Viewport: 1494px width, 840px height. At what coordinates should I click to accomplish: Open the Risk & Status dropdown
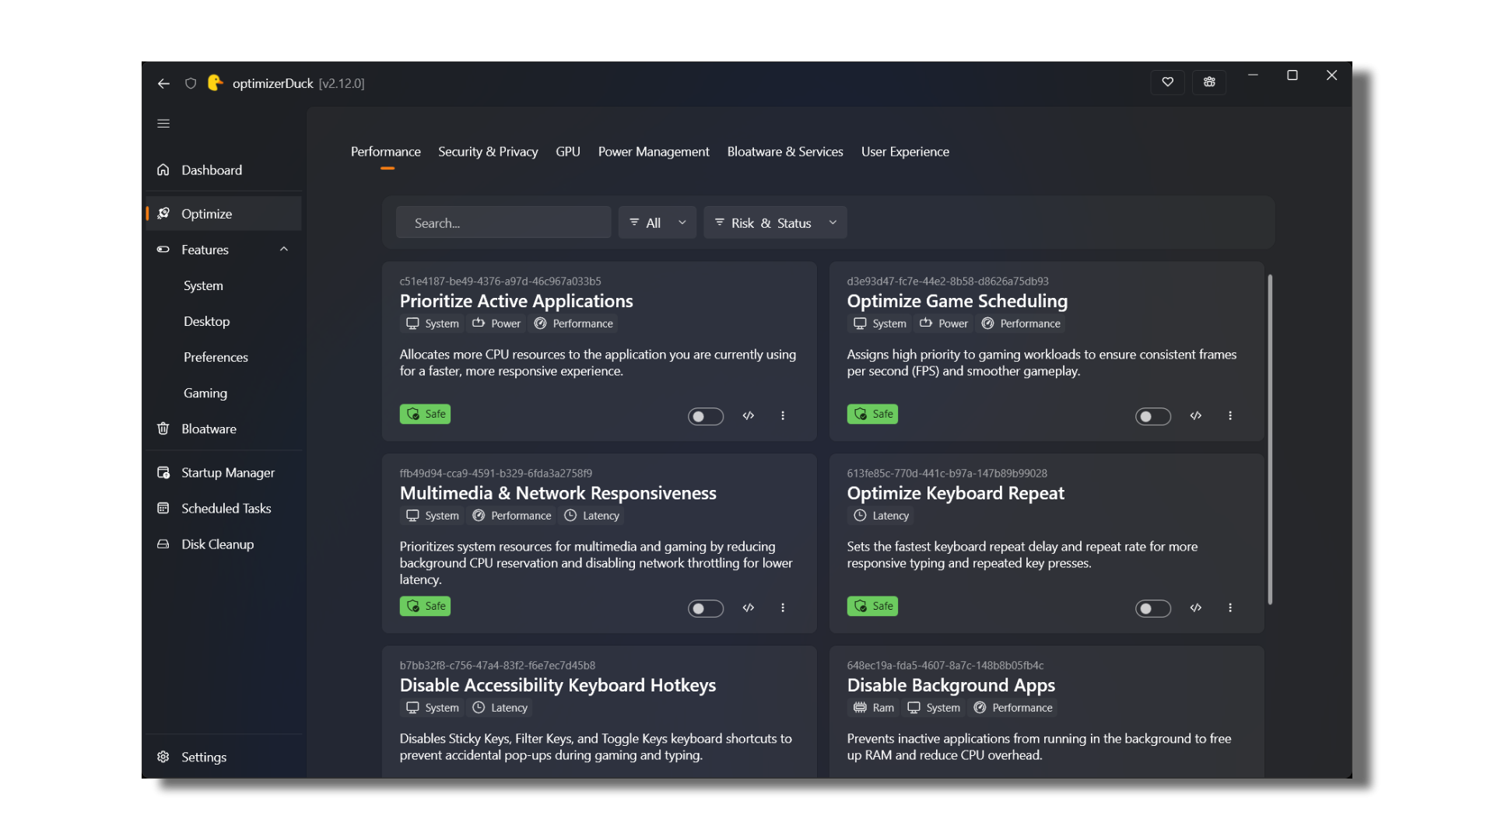click(775, 222)
